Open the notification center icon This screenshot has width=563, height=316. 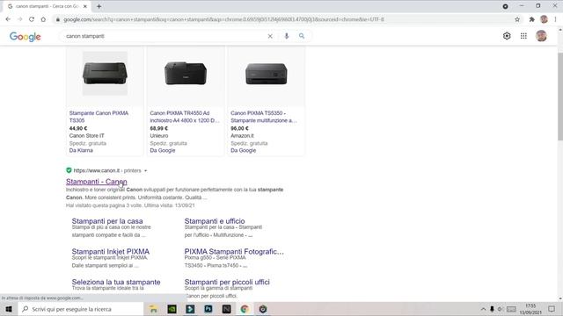(x=552, y=309)
